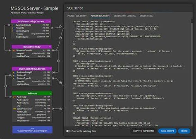196x139 pixels.
Task: Select relationship circle right of PersonID row
Action: tap(60, 27)
